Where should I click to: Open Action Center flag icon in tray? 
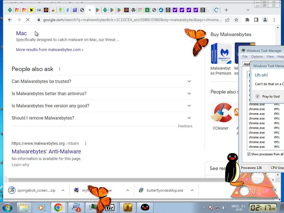coord(211,208)
